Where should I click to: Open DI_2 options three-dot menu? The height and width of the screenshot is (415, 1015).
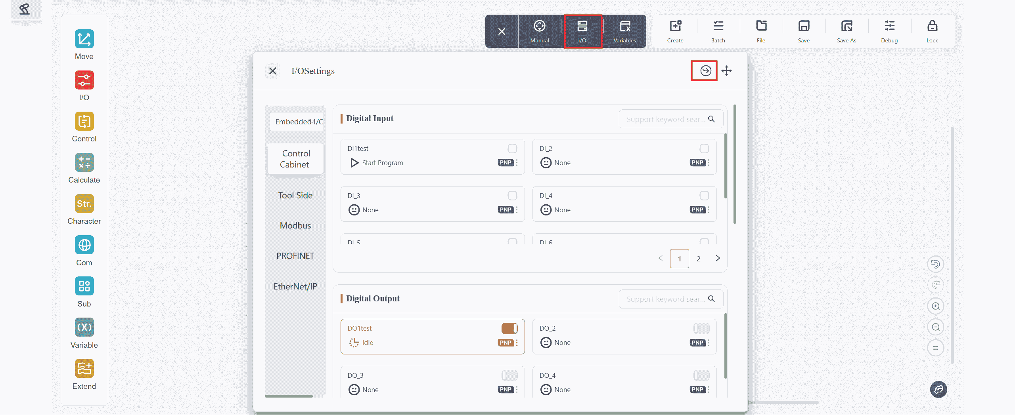[709, 163]
